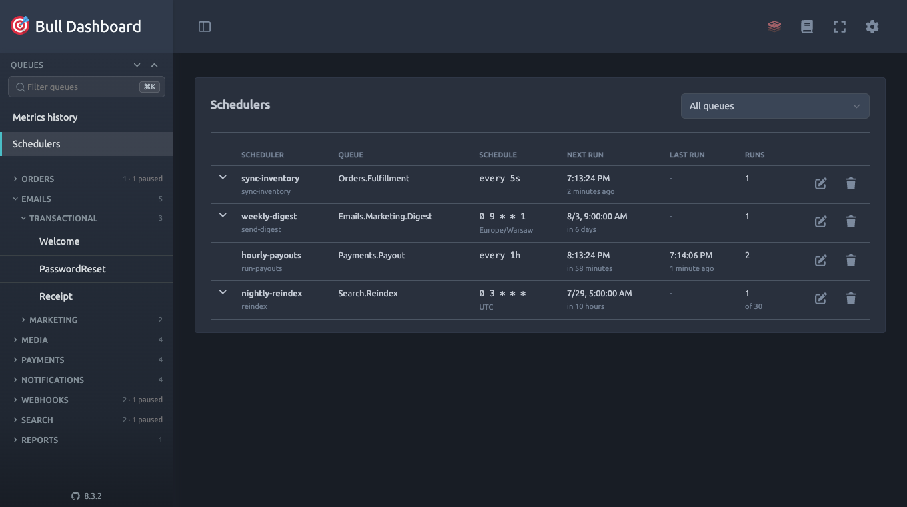This screenshot has height=507, width=907.
Task: Expand the MARKETING subgroup
Action: (x=87, y=320)
